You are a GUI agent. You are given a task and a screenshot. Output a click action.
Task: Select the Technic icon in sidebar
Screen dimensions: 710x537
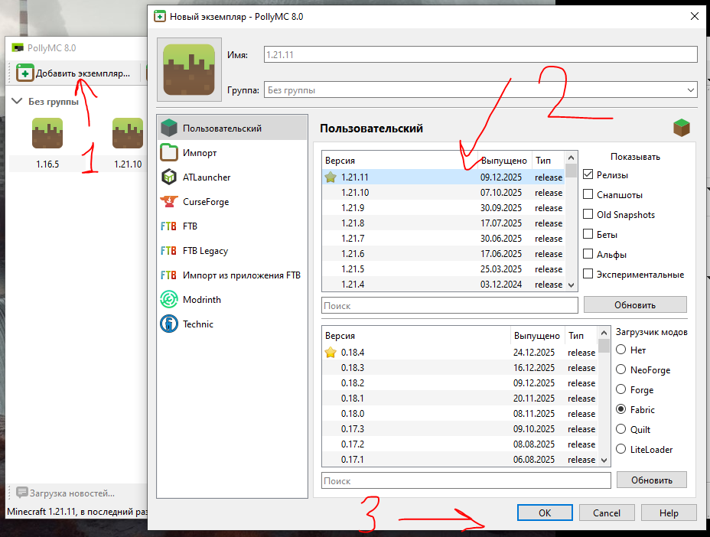tap(169, 324)
